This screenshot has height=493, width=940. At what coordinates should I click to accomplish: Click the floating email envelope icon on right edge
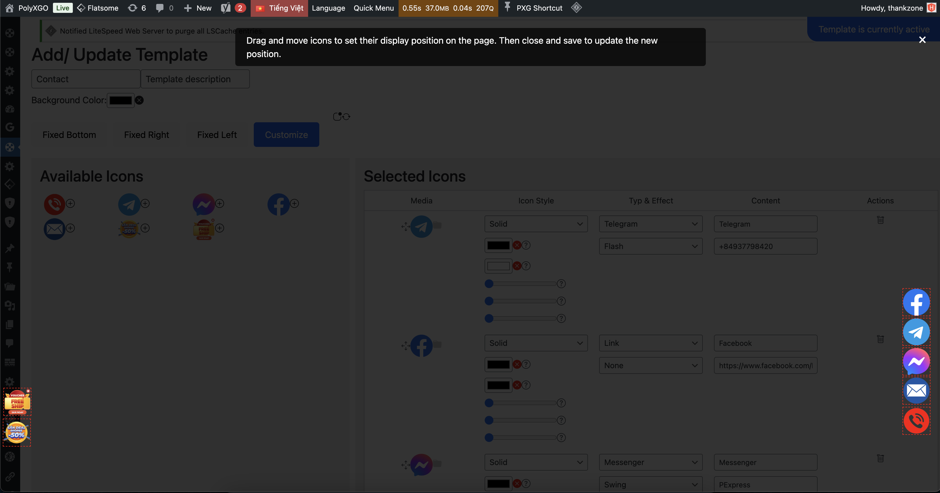pos(916,391)
